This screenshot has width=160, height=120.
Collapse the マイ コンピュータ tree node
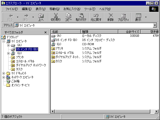point(4,41)
